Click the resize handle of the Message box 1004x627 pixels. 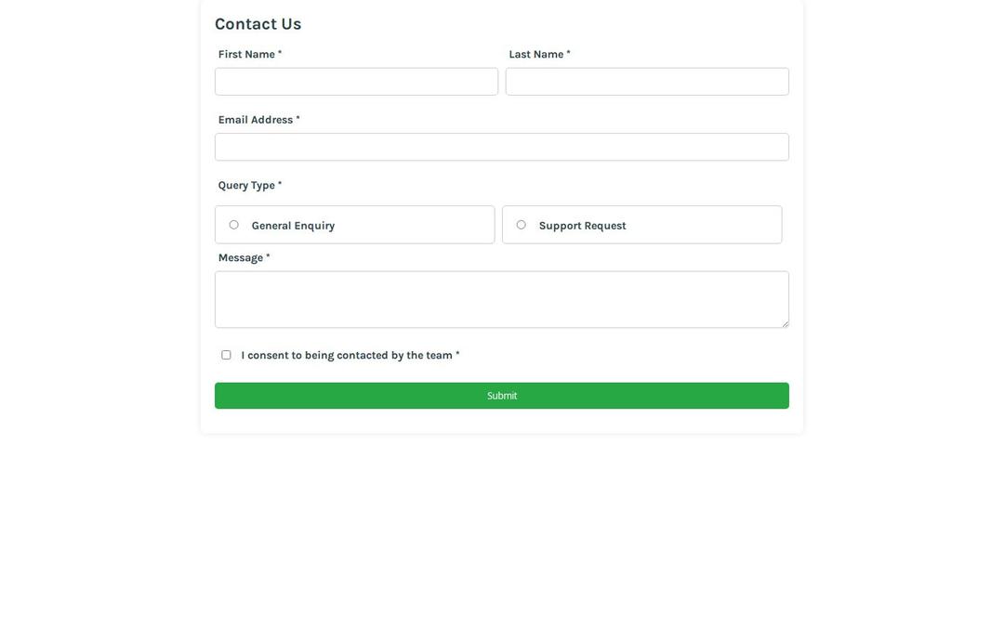click(786, 324)
